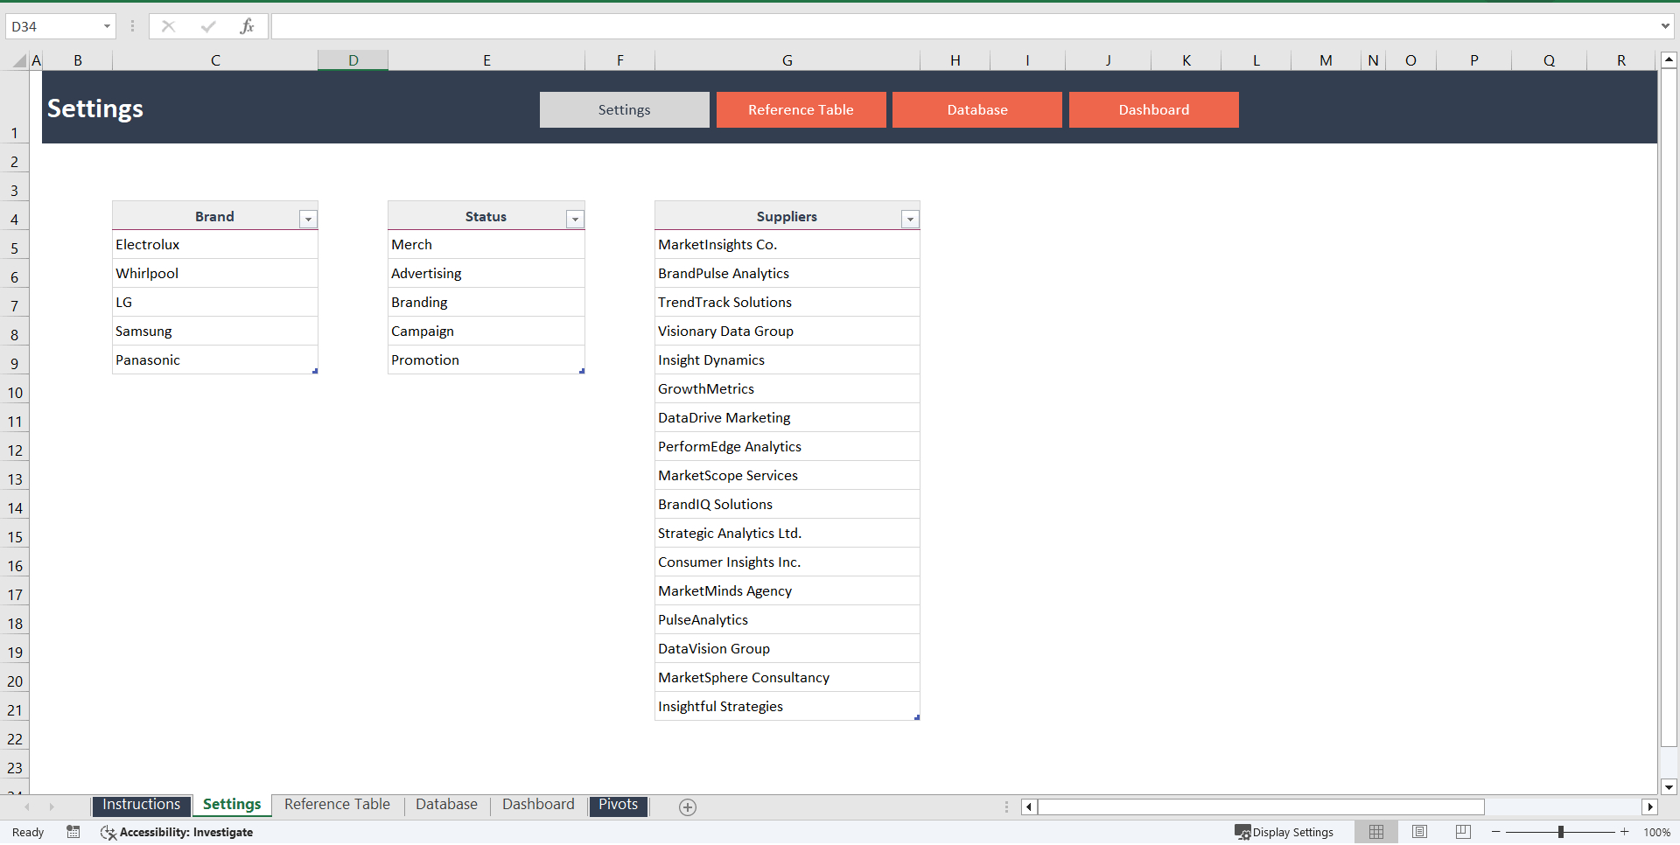
Task: Click the Name Box showing D34
Action: point(52,26)
